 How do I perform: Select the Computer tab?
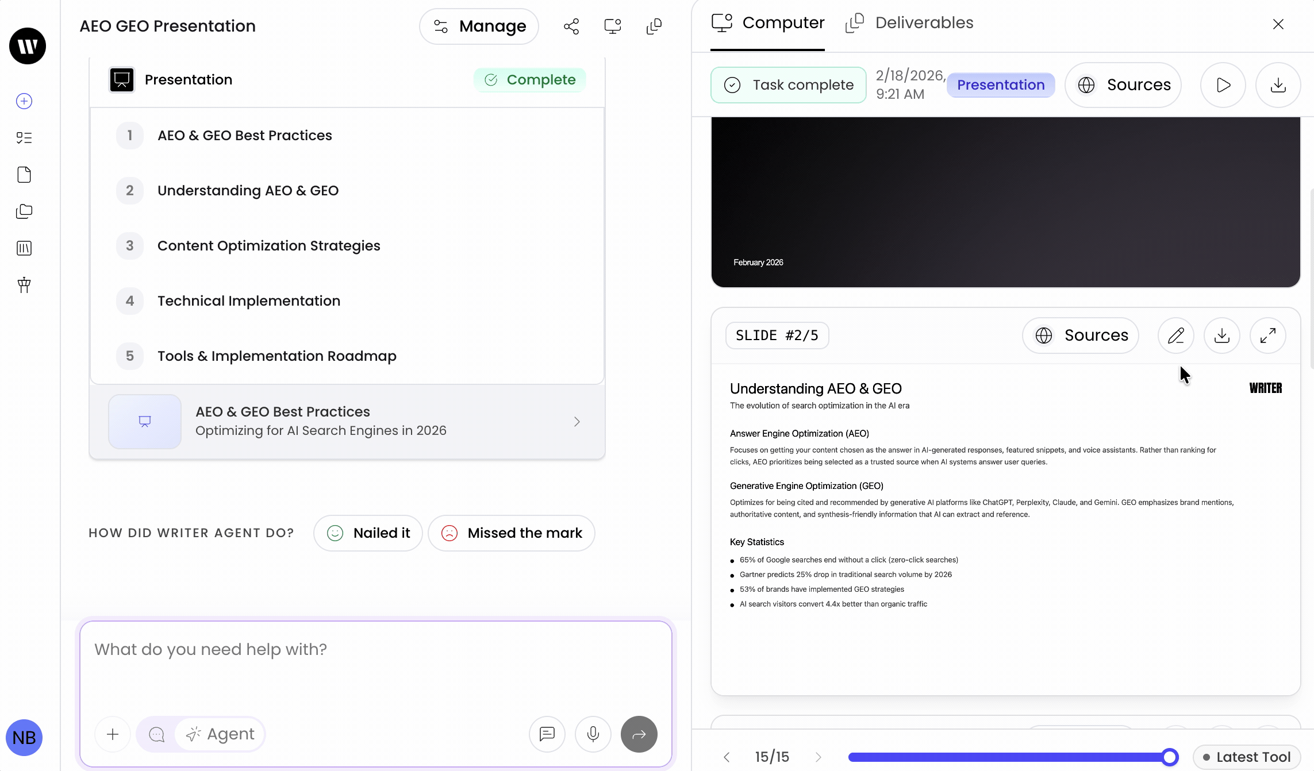coord(768,23)
